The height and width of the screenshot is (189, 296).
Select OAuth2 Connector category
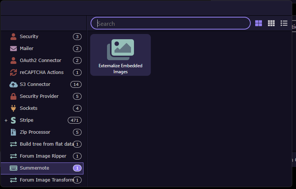click(x=40, y=61)
